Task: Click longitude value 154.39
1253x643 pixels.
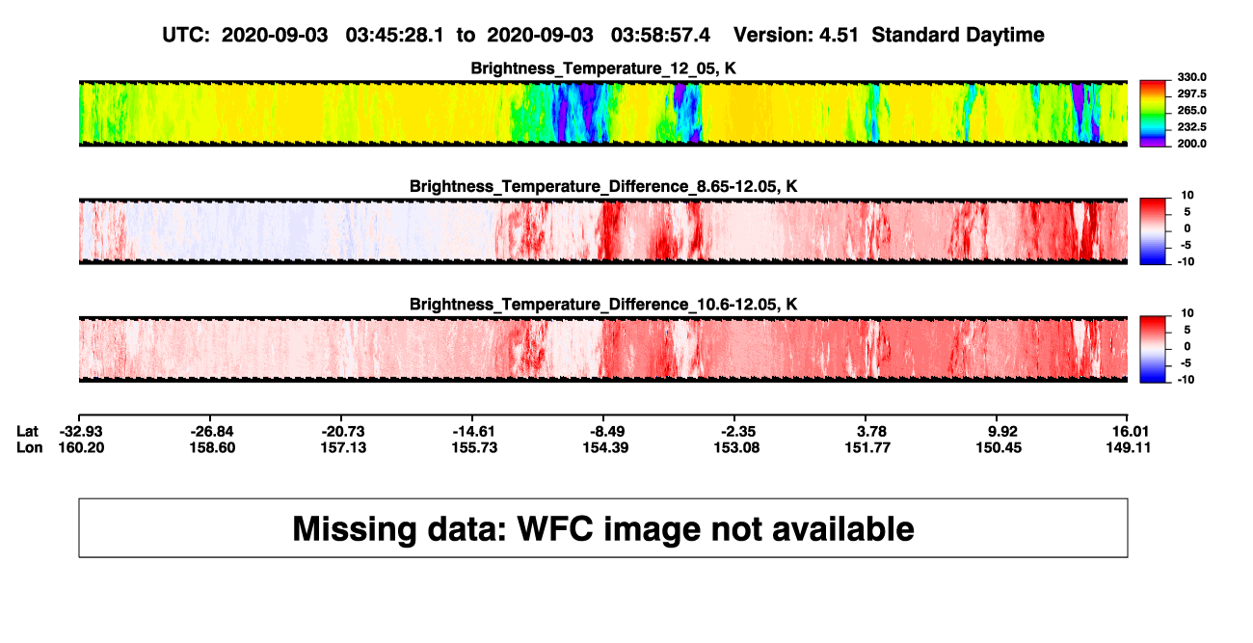Action: click(607, 447)
